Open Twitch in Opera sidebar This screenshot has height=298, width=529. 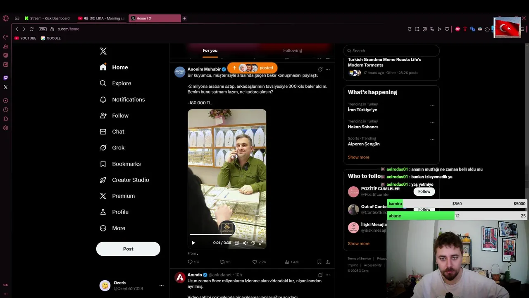pyautogui.click(x=5, y=78)
